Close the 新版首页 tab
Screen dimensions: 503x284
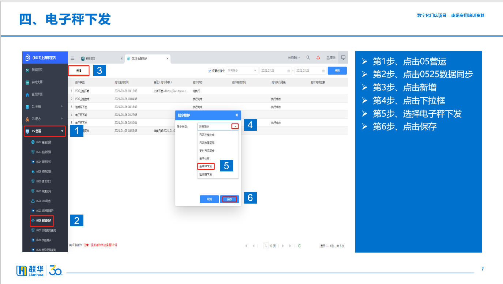121,58
